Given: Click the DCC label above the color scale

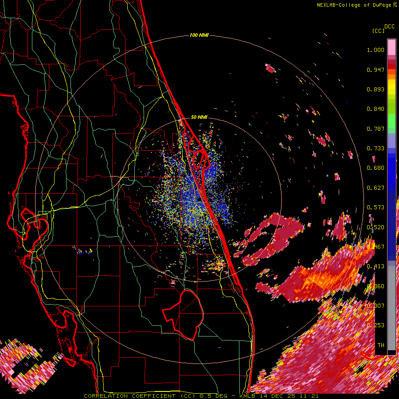Looking at the screenshot, I should click(389, 27).
